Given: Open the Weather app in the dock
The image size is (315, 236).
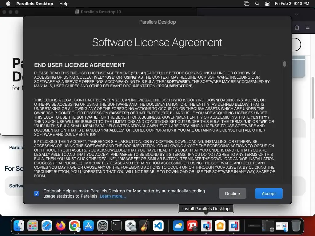Looking at the screenshot, I should click(178, 226).
